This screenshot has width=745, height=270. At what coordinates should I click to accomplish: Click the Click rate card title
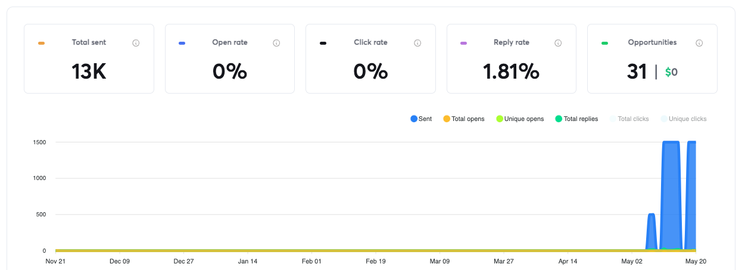click(x=370, y=42)
